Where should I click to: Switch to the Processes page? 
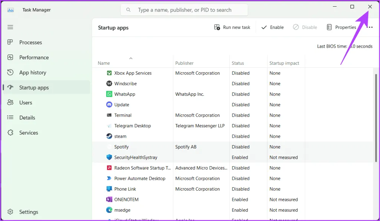point(30,43)
